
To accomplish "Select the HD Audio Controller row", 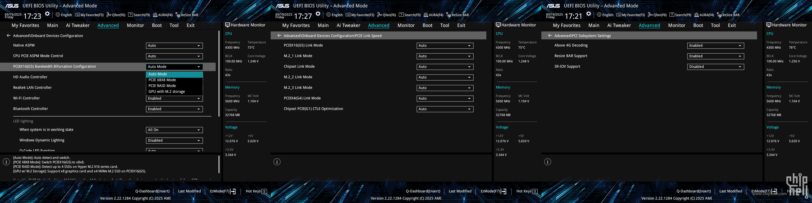I will [x=108, y=77].
